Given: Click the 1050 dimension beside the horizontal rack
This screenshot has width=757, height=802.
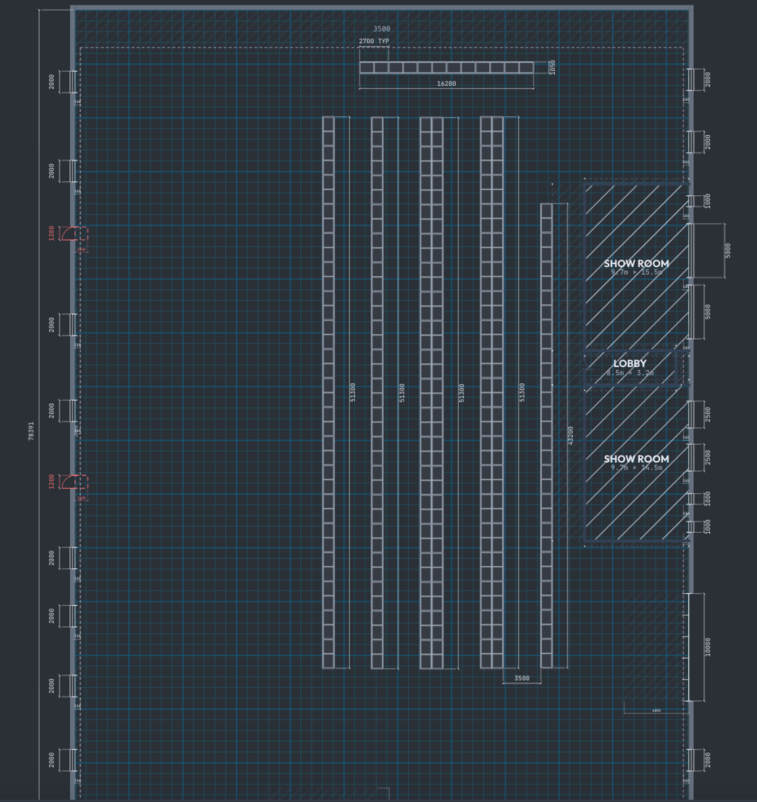Looking at the screenshot, I should pos(552,67).
